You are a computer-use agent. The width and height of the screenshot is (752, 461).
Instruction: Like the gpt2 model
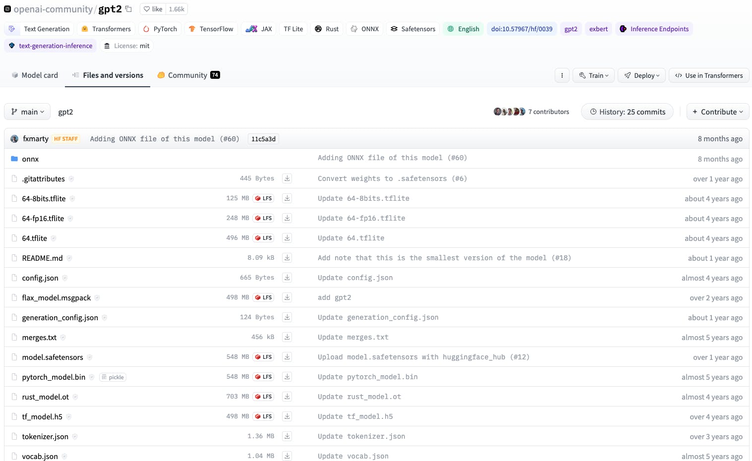(x=153, y=9)
